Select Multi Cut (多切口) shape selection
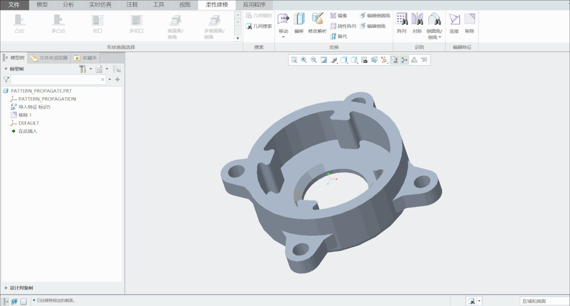570x306 pixels. (136, 24)
